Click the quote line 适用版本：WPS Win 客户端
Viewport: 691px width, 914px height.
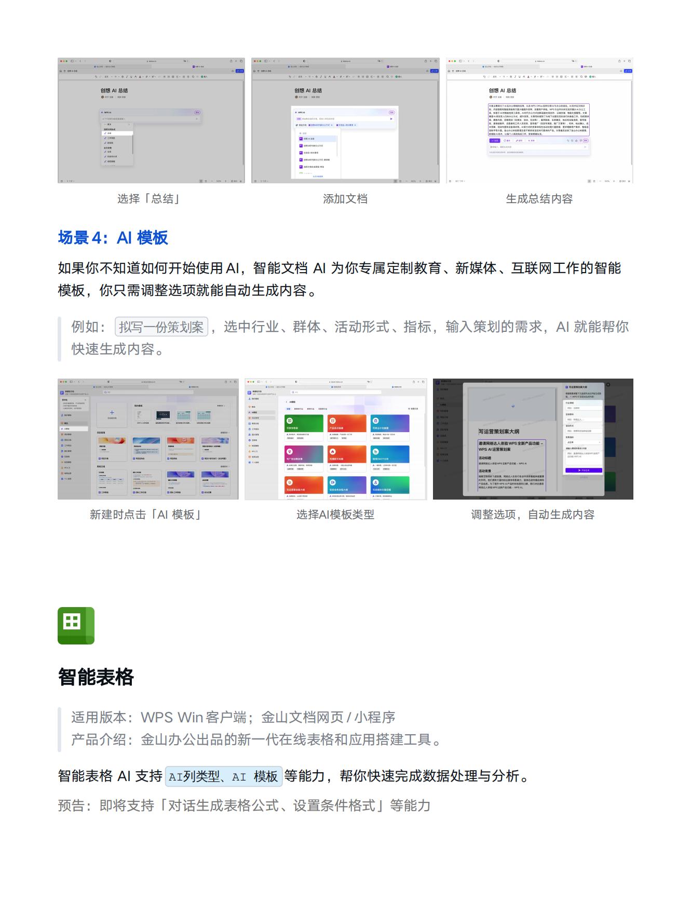tap(233, 717)
